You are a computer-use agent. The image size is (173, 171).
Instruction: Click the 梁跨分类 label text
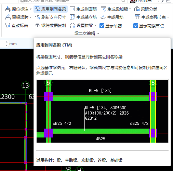[149, 9]
